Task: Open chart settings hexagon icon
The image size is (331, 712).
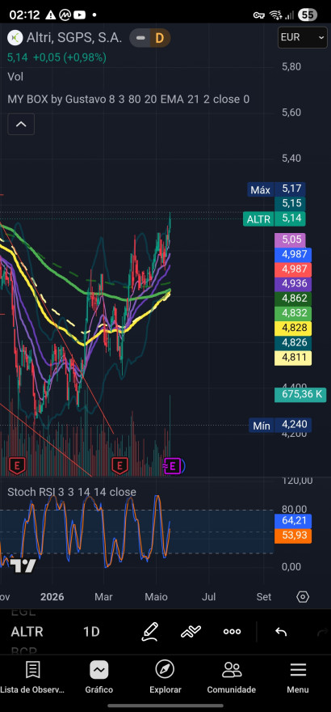Action: (x=303, y=596)
